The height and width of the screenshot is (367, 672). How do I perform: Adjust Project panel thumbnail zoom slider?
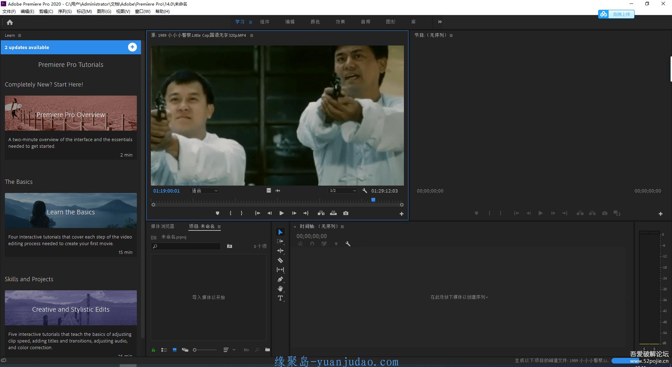(205, 350)
